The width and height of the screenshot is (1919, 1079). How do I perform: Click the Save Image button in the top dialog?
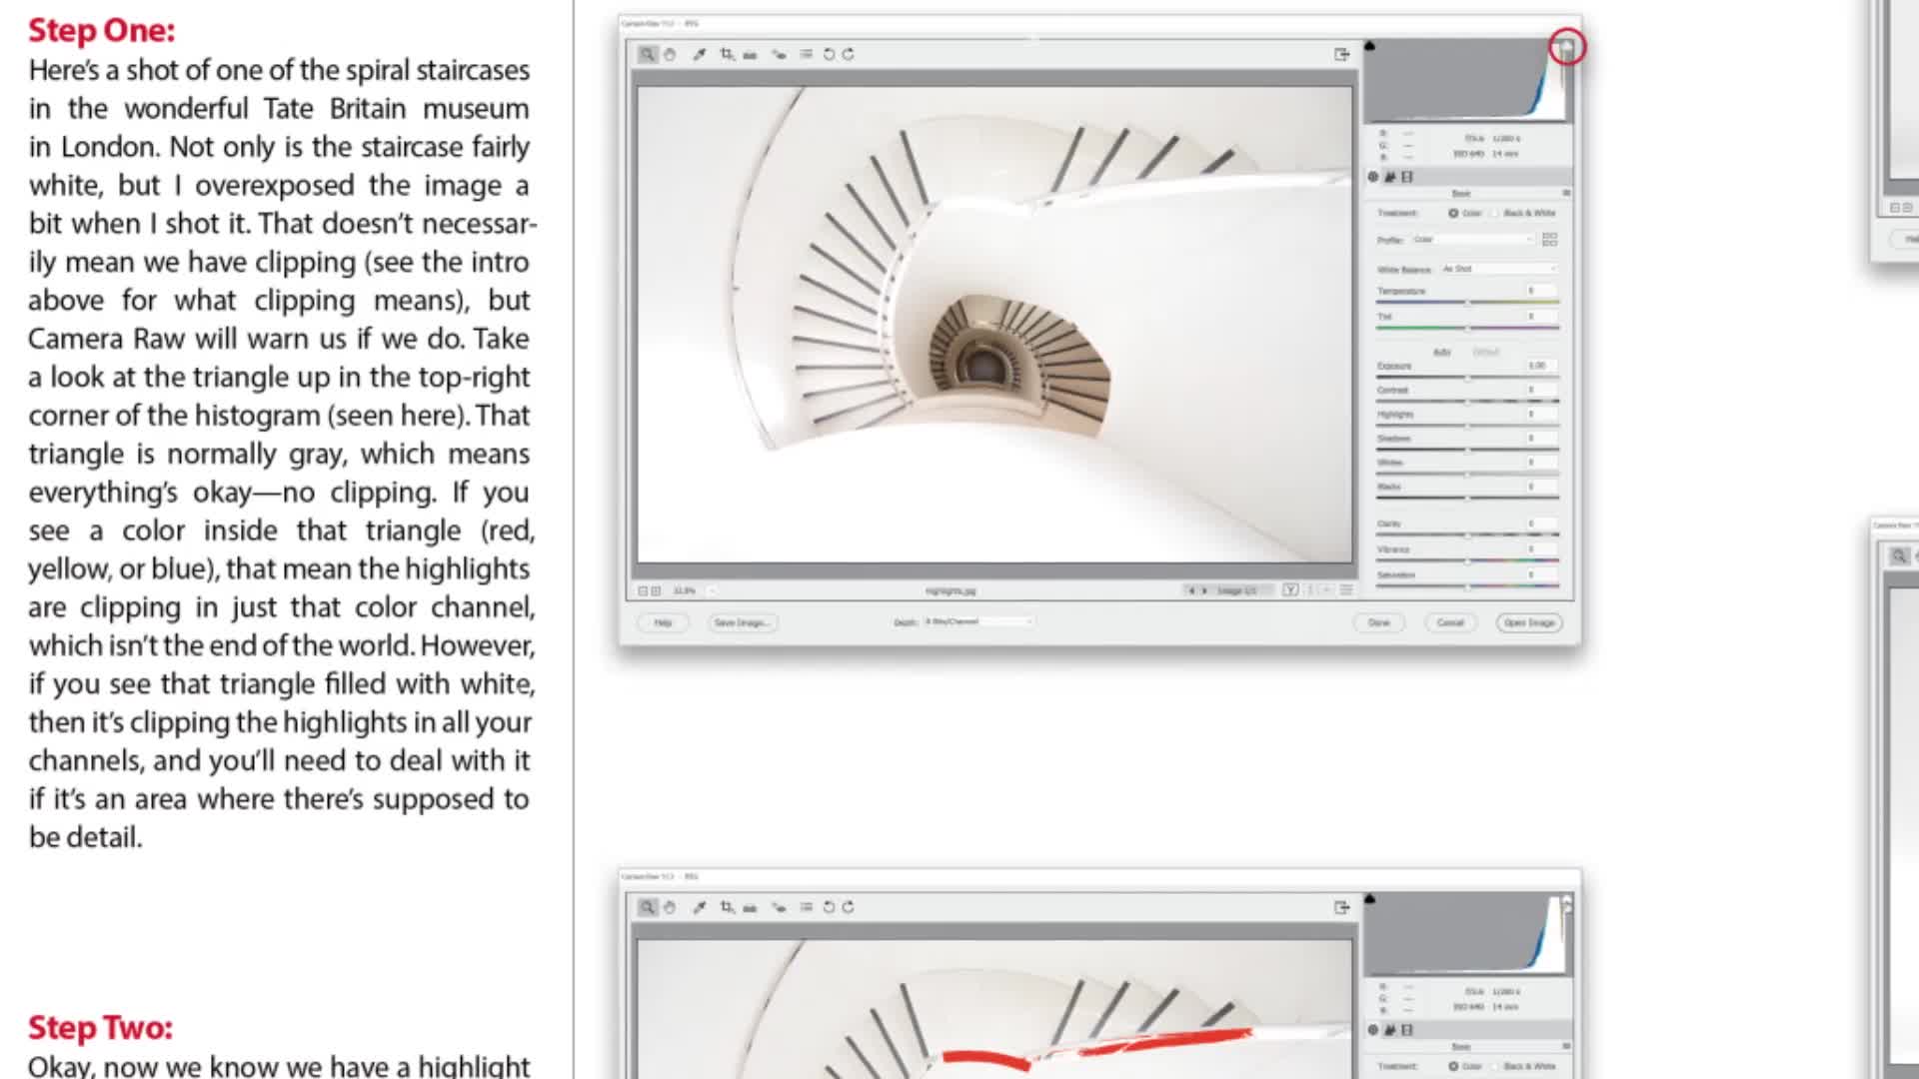tap(742, 623)
